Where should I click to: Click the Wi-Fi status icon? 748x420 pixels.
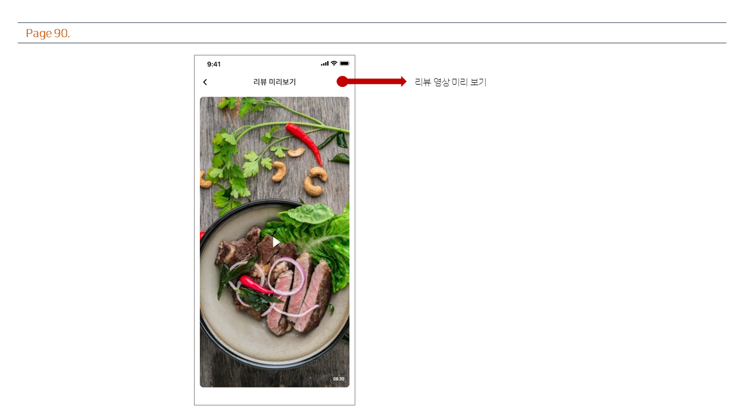click(x=334, y=63)
